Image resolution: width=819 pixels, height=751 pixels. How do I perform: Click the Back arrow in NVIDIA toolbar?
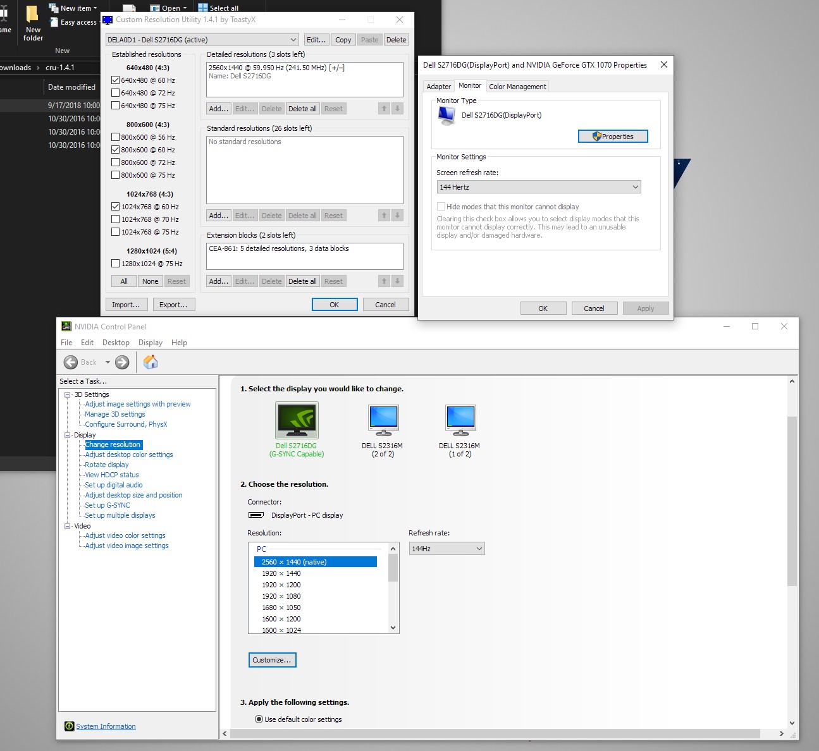[71, 362]
